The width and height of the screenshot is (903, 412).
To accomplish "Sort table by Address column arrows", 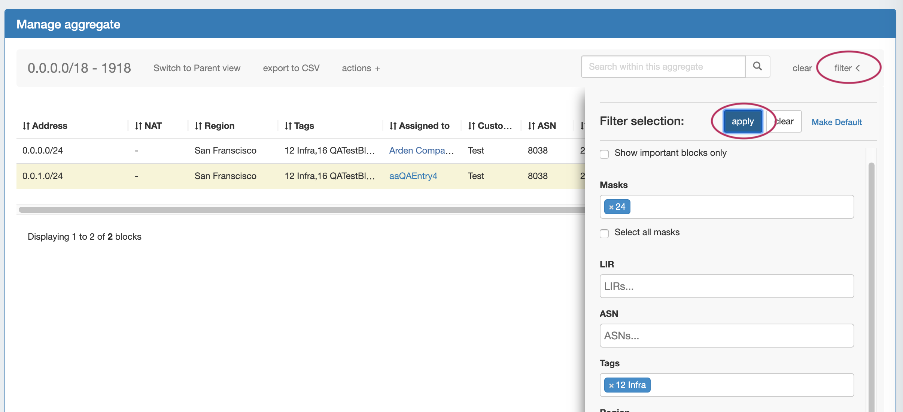I will coord(26,126).
